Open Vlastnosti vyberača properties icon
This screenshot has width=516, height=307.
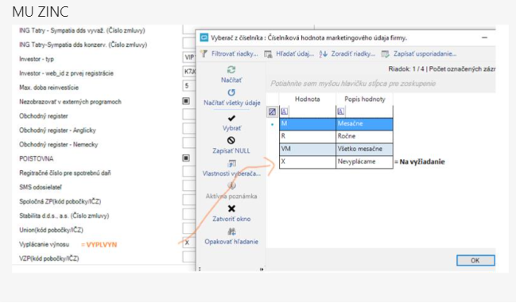[x=231, y=164]
